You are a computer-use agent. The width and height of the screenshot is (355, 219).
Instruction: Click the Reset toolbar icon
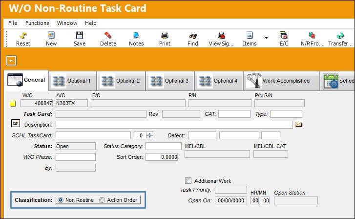click(23, 36)
